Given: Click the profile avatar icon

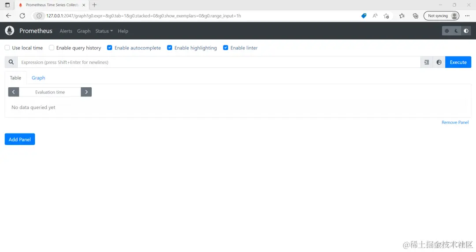Looking at the screenshot, I should (454, 16).
